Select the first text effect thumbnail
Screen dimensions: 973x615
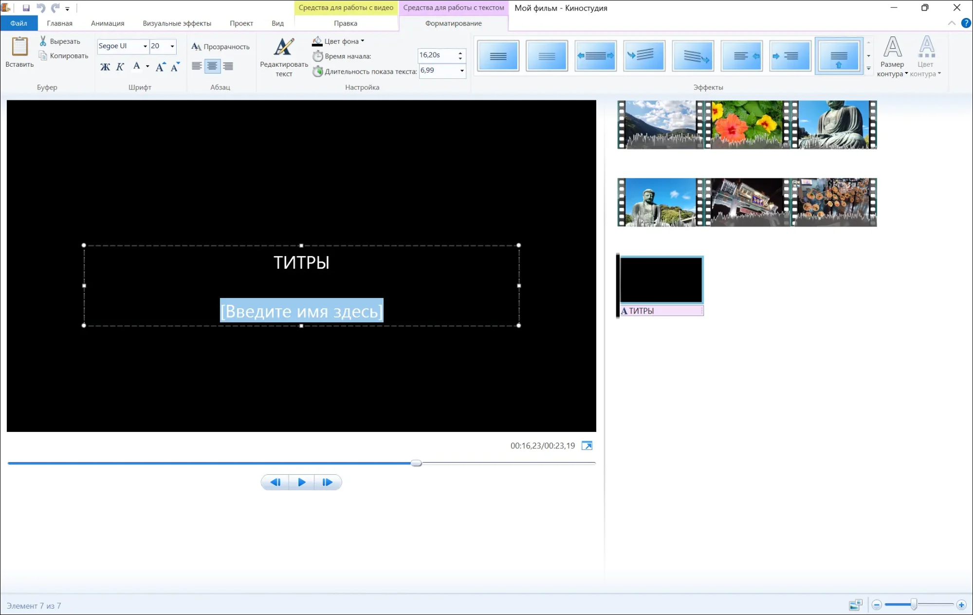click(x=498, y=56)
